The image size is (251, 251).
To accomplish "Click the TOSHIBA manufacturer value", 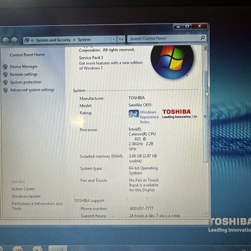I will pyautogui.click(x=137, y=98).
